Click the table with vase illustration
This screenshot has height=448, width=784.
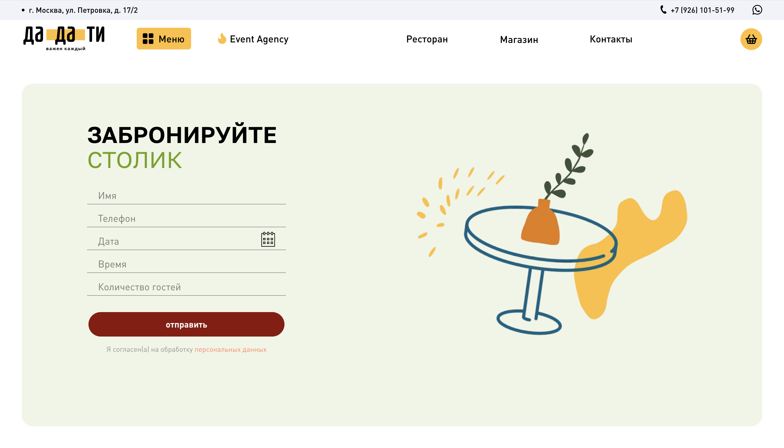pos(552,234)
